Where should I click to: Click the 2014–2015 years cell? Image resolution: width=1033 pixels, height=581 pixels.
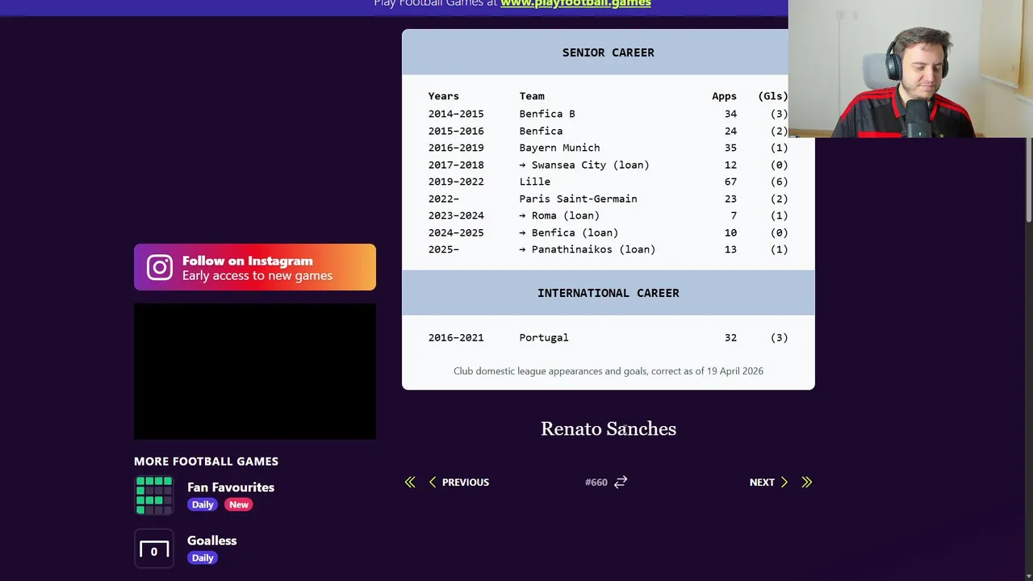[x=456, y=114]
